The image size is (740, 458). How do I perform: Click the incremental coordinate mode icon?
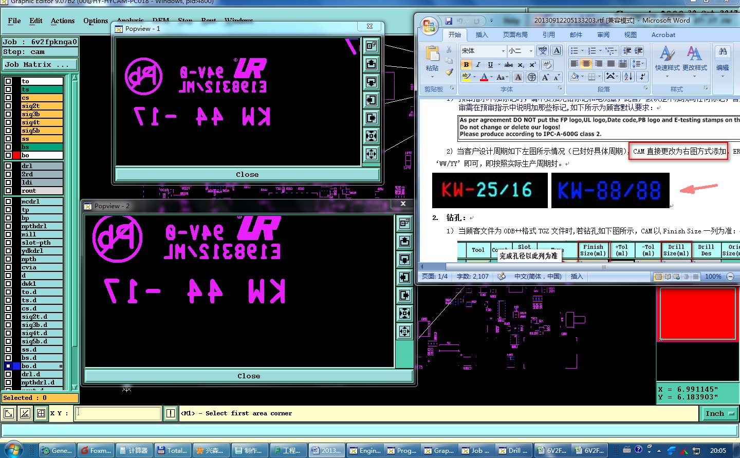coord(25,413)
